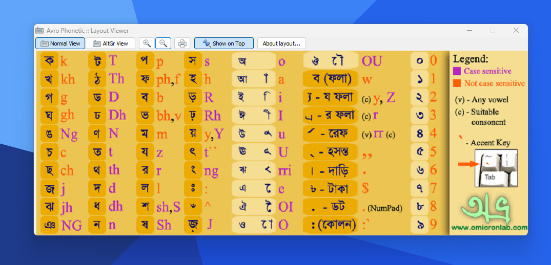Click the 'sh,S' key mapping
The width and height of the screenshot is (551, 265).
pos(168,207)
